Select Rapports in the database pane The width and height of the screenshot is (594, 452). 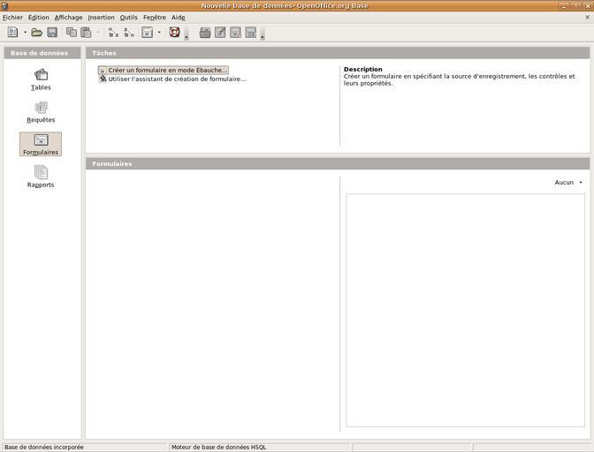click(41, 177)
